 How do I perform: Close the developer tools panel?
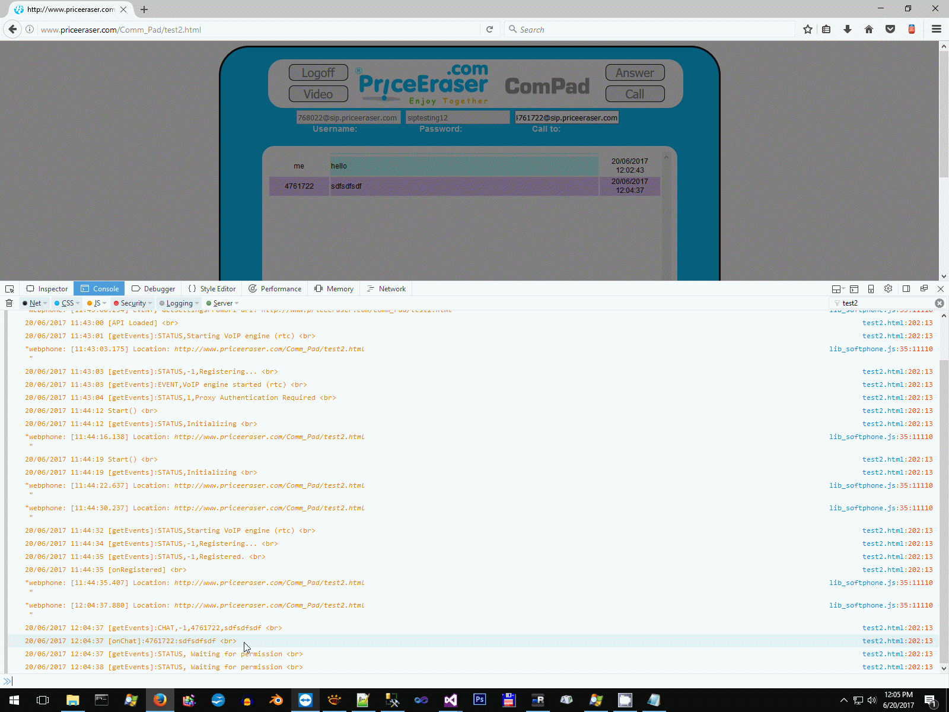pos(941,289)
